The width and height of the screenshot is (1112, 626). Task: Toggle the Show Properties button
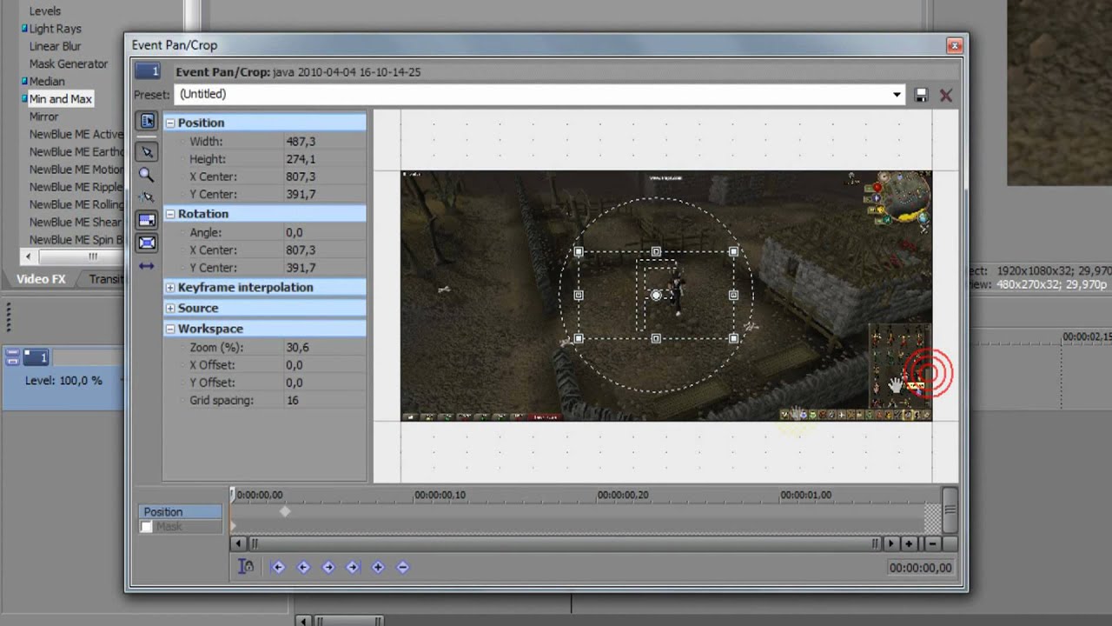coord(147,122)
